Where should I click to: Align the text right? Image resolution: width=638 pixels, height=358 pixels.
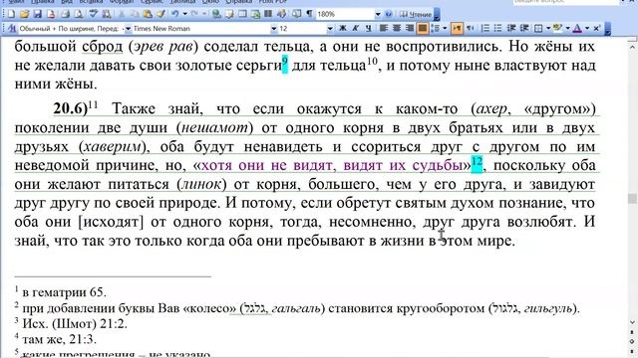click(410, 28)
